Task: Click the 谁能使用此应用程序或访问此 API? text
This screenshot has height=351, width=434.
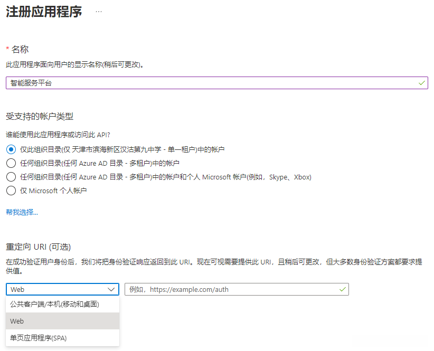Action: pos(58,135)
